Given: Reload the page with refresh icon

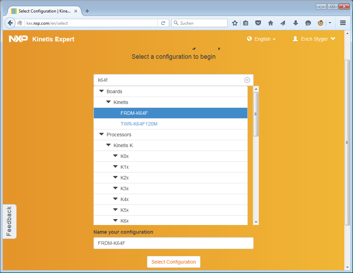Looking at the screenshot, I should (x=163, y=23).
